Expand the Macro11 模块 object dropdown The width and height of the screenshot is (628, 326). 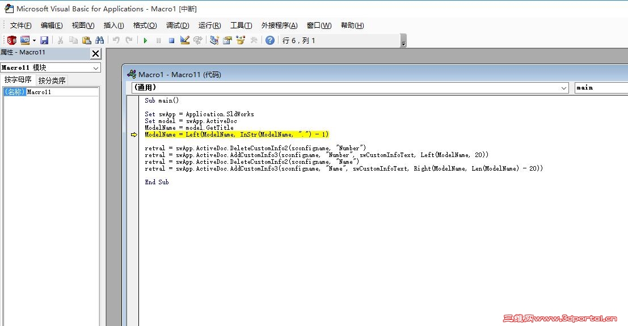96,67
